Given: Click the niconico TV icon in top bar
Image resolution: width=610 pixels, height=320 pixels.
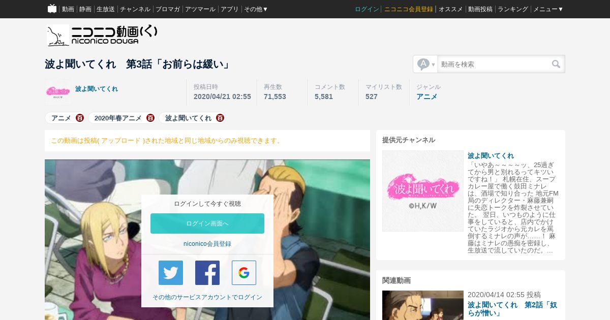Looking at the screenshot, I should click(x=52, y=9).
